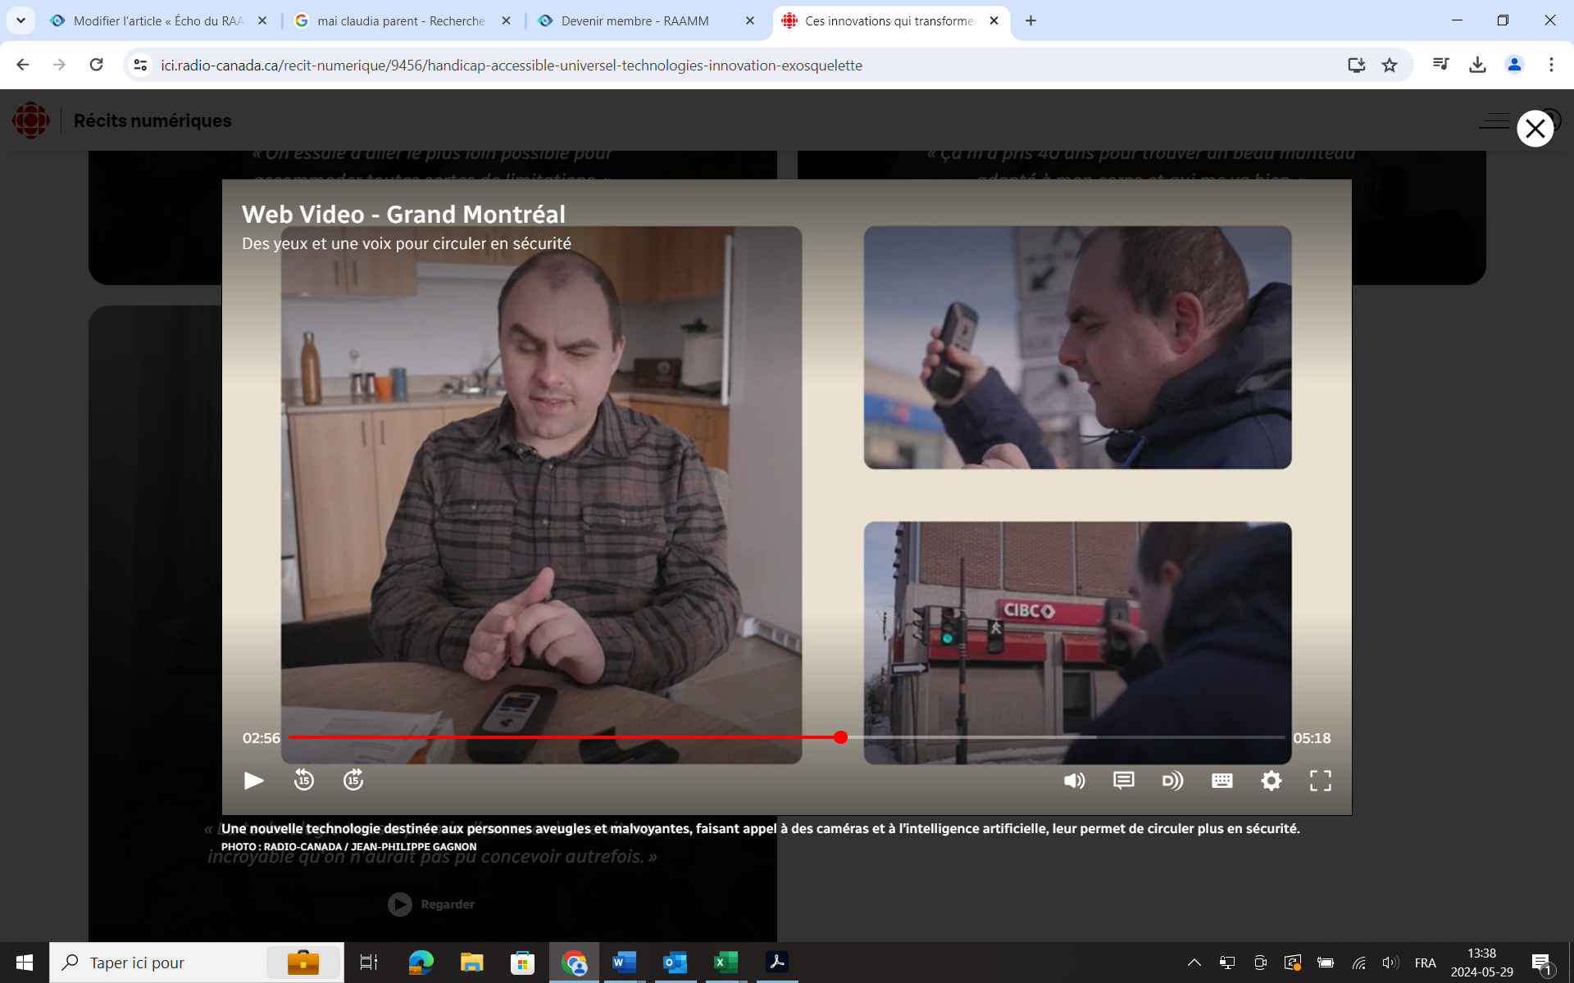The width and height of the screenshot is (1574, 983).
Task: Open video player settings gear
Action: 1271,781
